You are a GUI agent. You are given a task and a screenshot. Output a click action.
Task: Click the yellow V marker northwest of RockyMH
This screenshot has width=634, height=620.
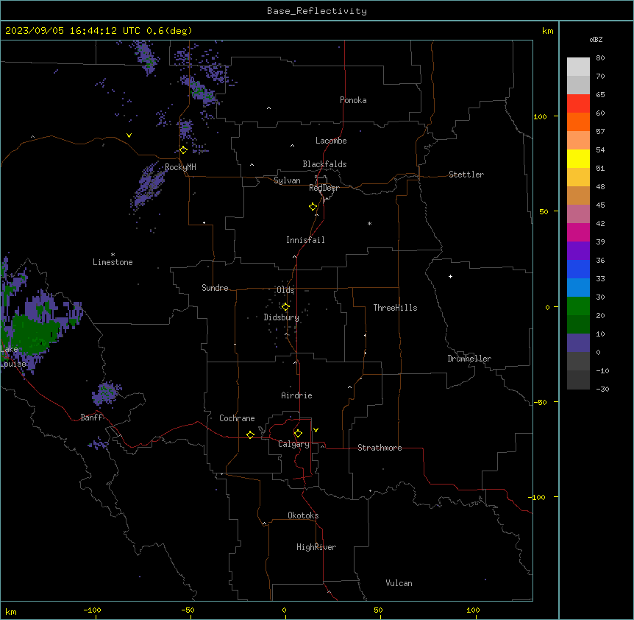(x=129, y=135)
